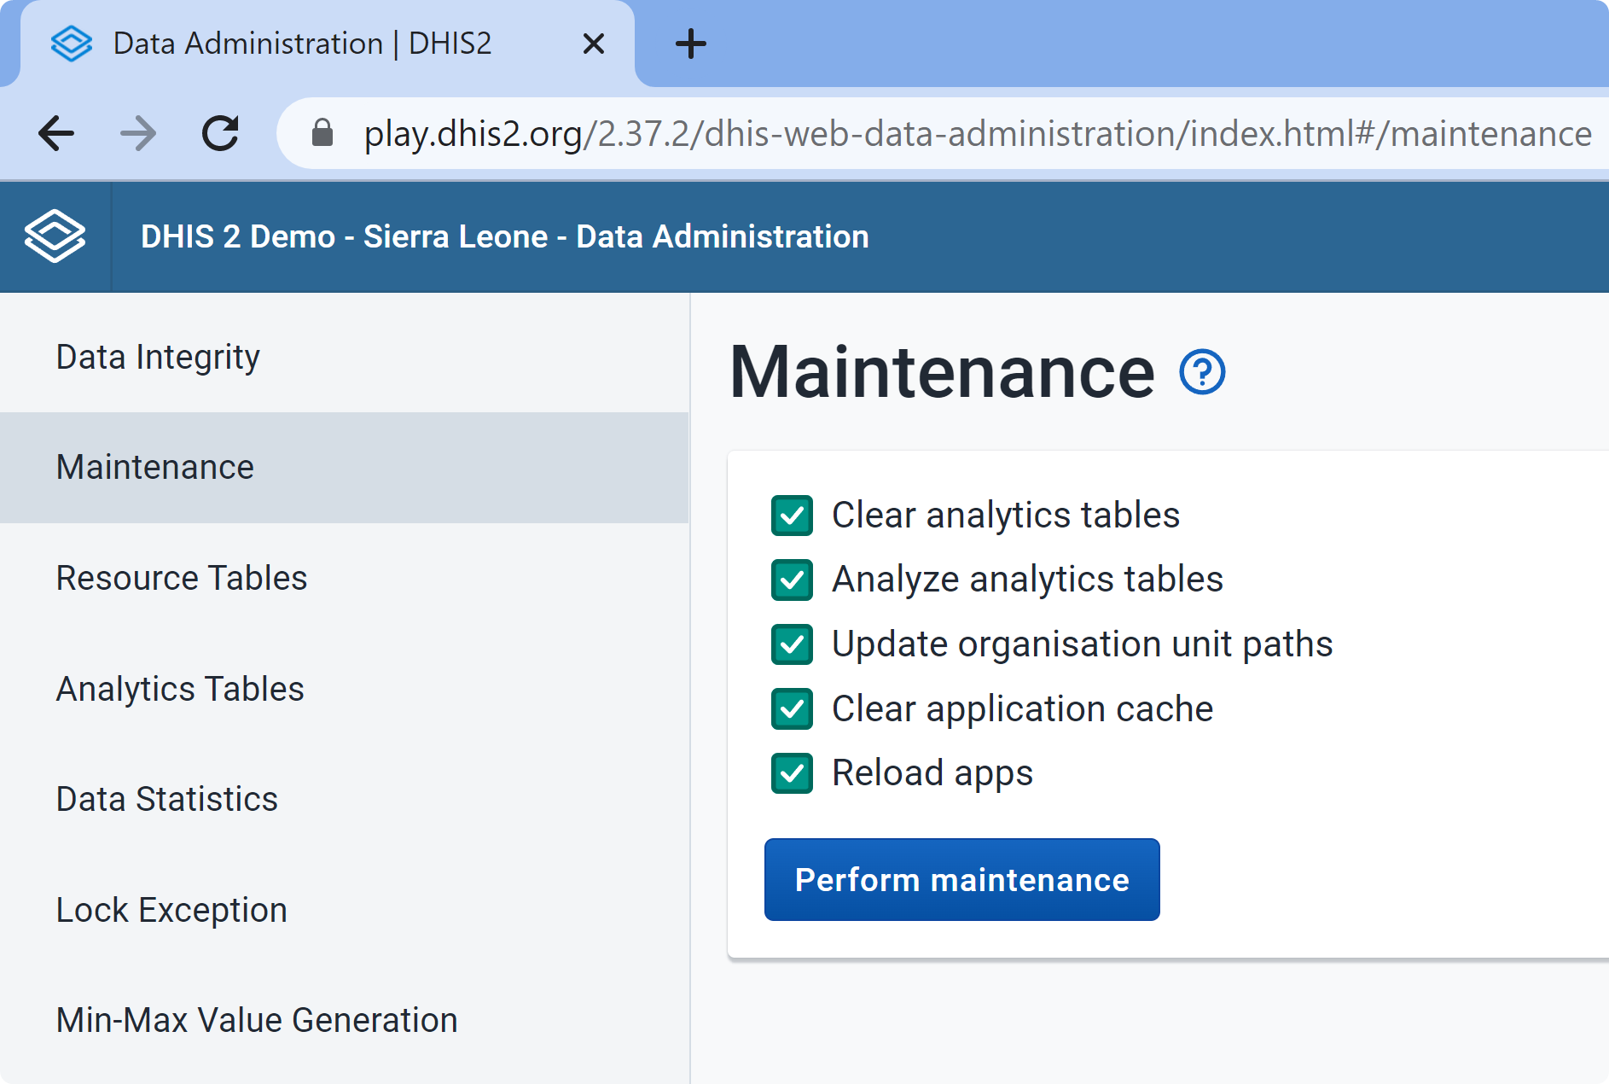
Task: Click the padlock site info icon
Action: tap(322, 133)
